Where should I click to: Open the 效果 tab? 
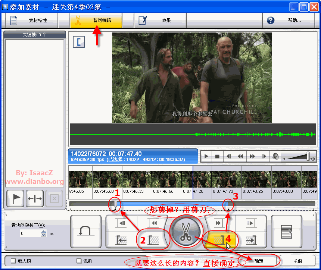click(x=160, y=20)
